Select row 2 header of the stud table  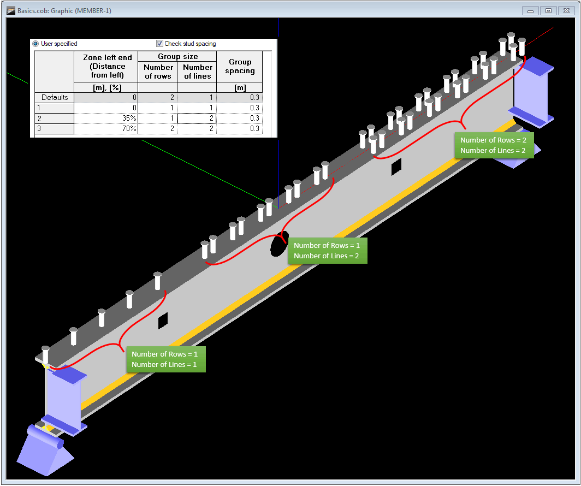54,118
